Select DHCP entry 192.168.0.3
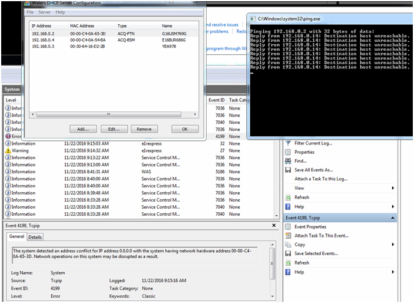The width and height of the screenshot is (414, 303). tap(114, 46)
